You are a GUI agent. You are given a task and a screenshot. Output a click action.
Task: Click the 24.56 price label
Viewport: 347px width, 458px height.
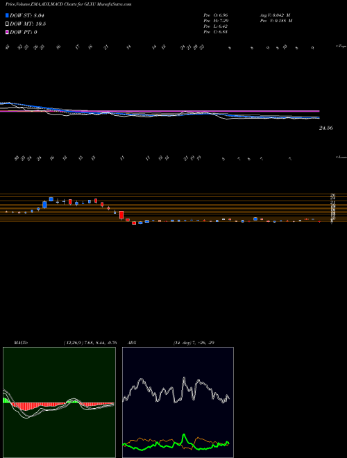[326, 128]
